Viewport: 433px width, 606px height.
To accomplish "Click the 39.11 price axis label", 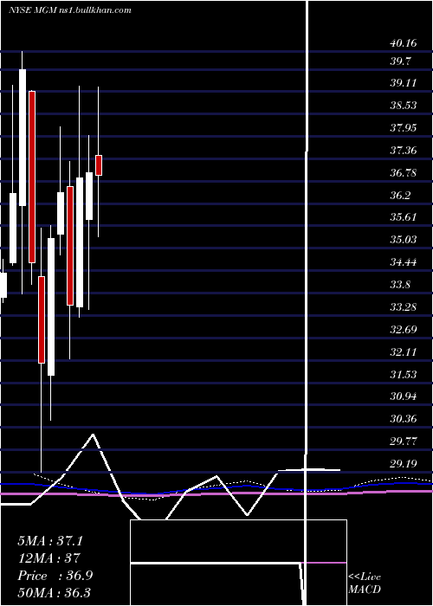I will [x=404, y=83].
